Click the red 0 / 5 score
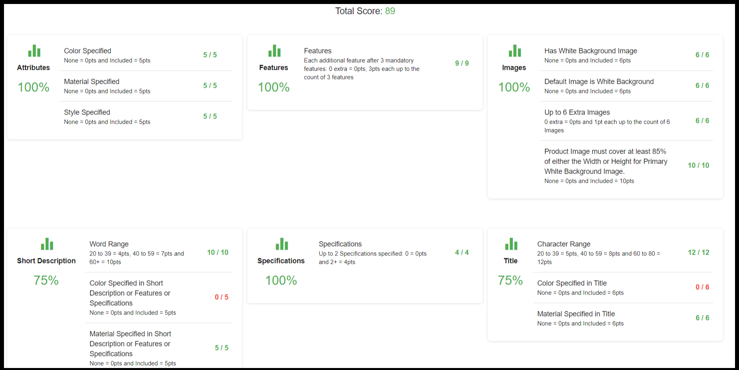 click(x=221, y=297)
